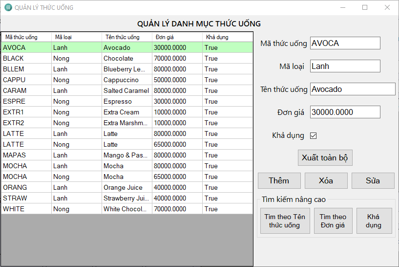Image resolution: width=399 pixels, height=267 pixels.
Task: Click the Mã loại text field
Action: click(x=345, y=66)
